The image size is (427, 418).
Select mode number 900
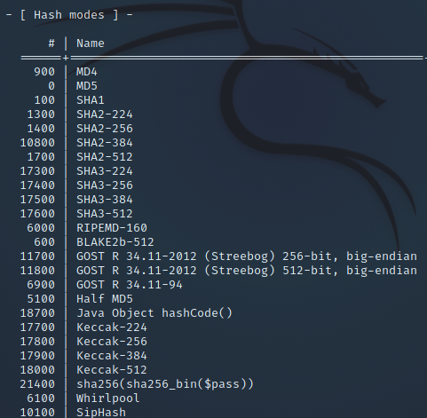(x=44, y=72)
